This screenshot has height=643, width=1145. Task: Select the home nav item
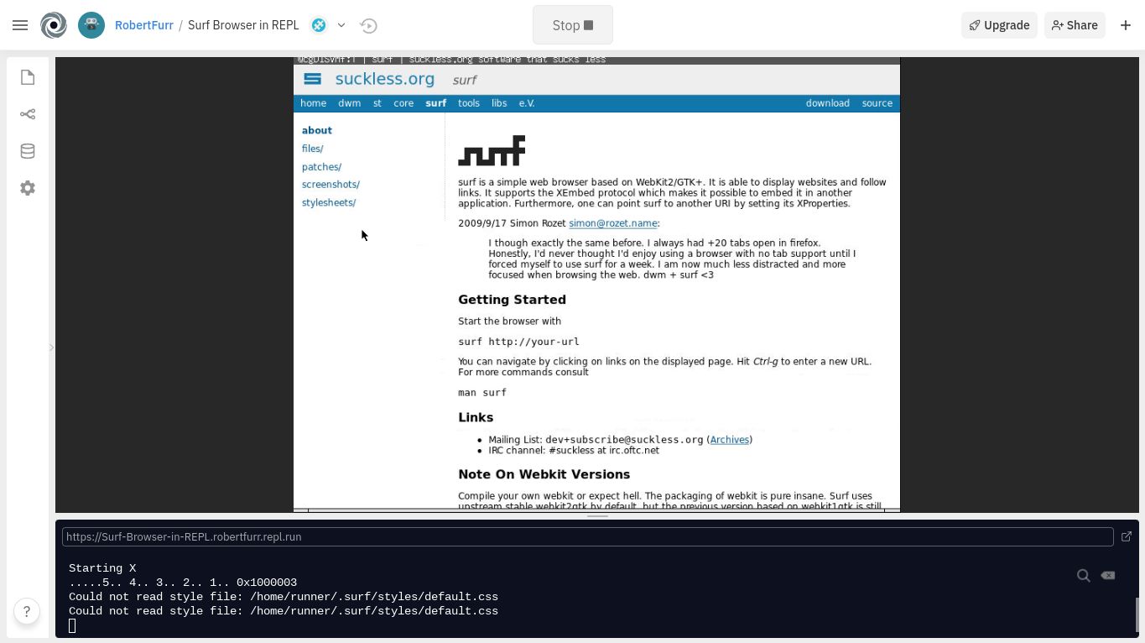tap(313, 103)
